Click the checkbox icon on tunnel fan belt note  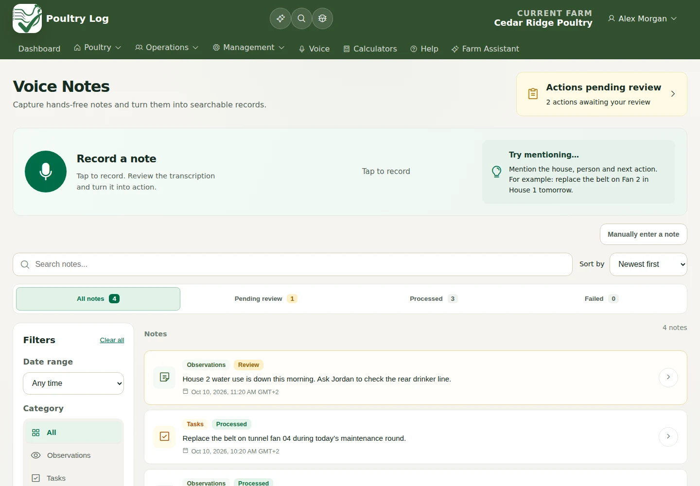click(165, 437)
